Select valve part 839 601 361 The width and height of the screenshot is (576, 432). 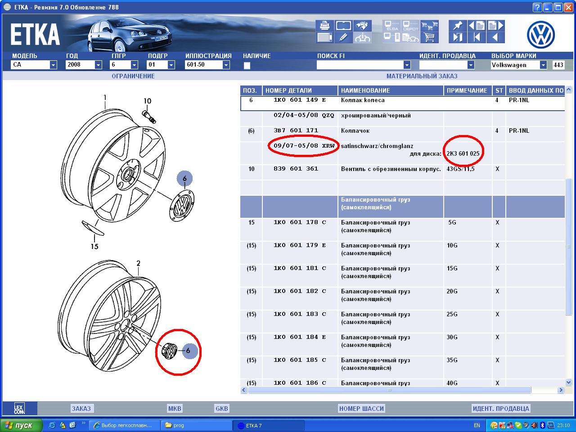point(402,172)
